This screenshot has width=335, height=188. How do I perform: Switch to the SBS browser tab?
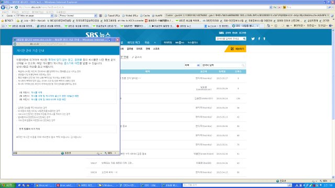245,26
